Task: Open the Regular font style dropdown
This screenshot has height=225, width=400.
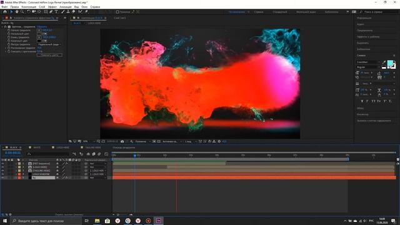Action: tap(368, 67)
